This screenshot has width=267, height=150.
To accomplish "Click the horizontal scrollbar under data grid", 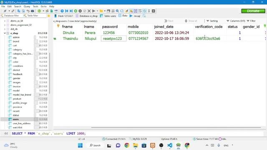I will [x=176, y=127].
